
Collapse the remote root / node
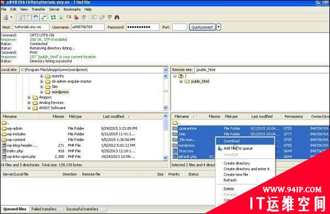click(175, 76)
